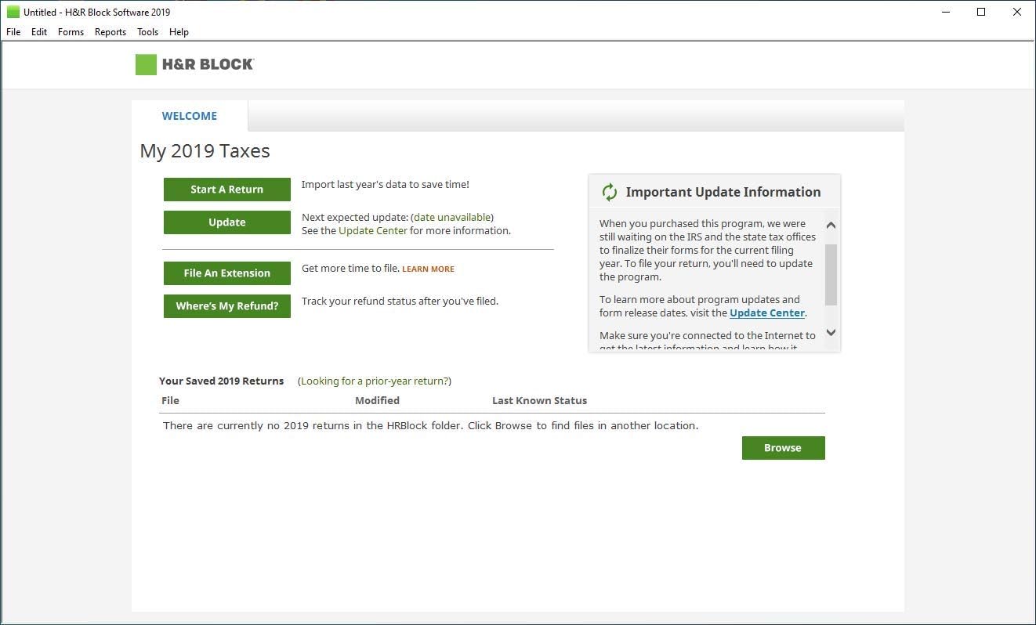This screenshot has width=1036, height=625.
Task: Open the Tools menu
Action: (147, 32)
